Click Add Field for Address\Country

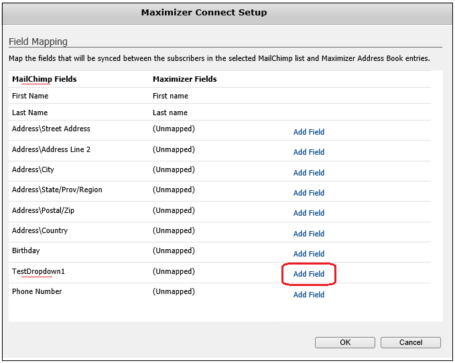click(309, 234)
